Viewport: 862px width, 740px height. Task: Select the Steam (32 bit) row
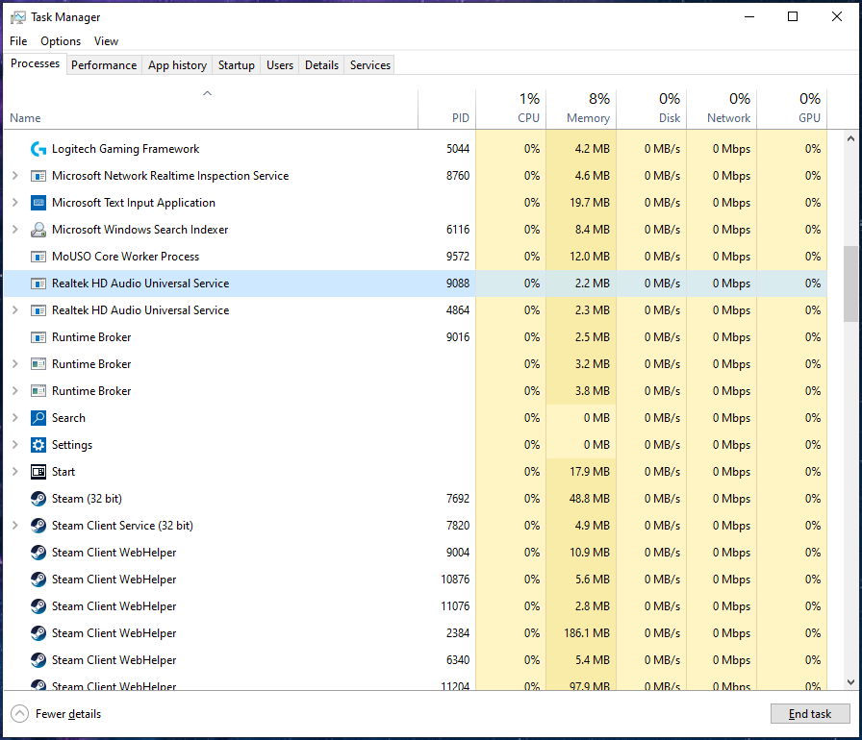[x=416, y=499]
